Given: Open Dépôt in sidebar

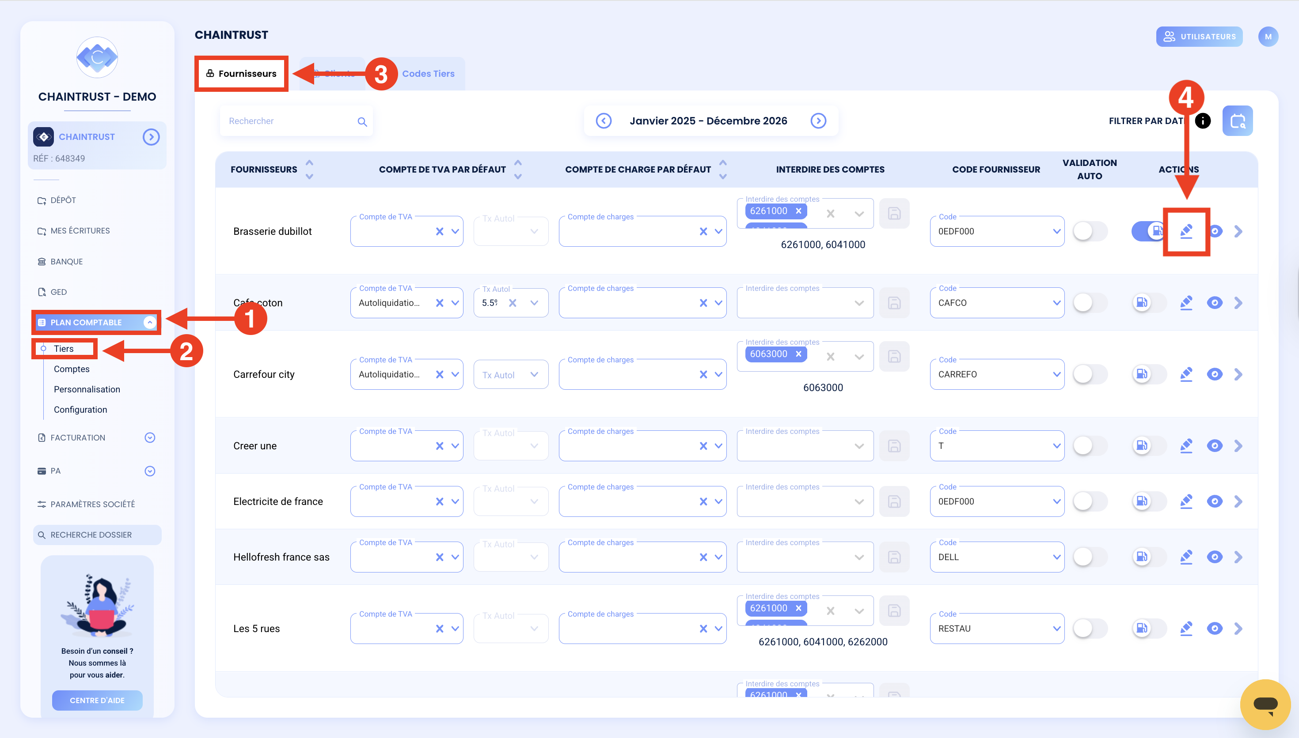Looking at the screenshot, I should click(56, 200).
